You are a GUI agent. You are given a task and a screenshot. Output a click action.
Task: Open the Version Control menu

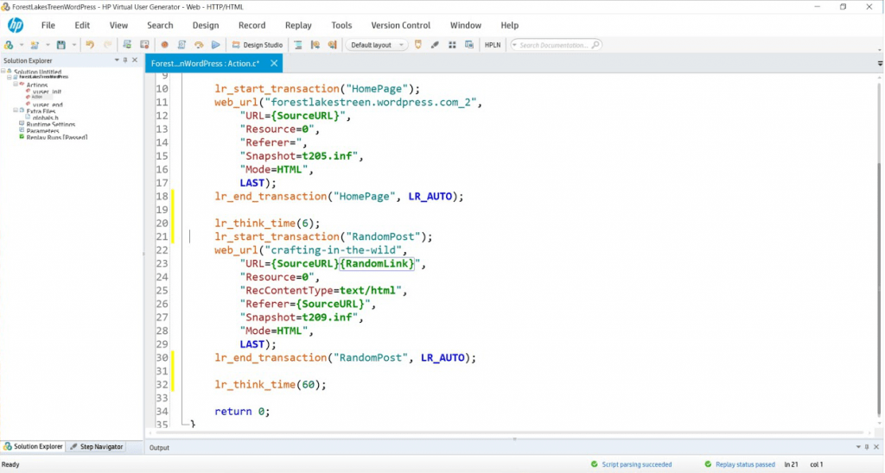pos(401,25)
